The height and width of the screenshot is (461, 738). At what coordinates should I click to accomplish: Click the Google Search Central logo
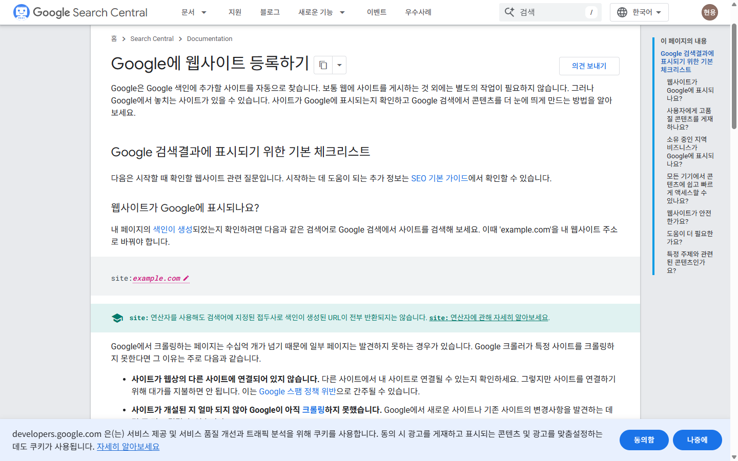click(80, 12)
